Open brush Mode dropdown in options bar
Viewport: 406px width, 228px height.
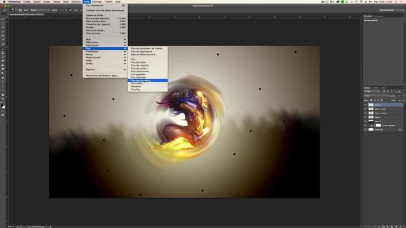point(40,10)
